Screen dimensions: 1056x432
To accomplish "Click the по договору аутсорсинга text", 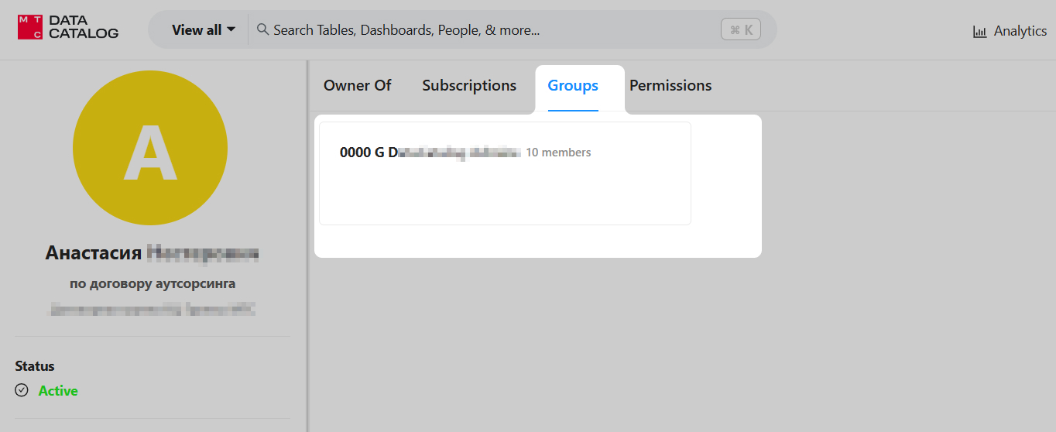I will pos(153,283).
